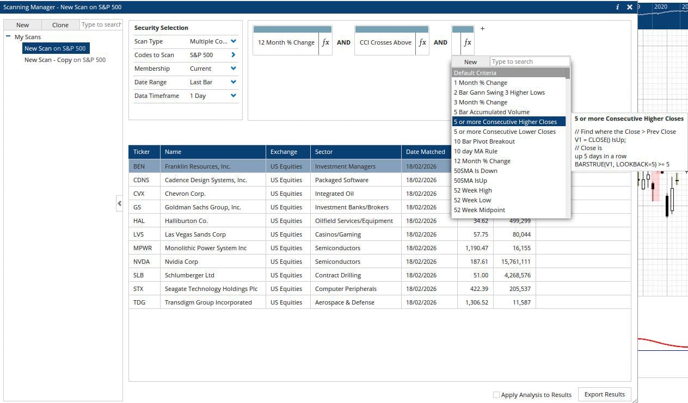The height and width of the screenshot is (403, 688).
Task: Open the Membership dropdown
Action: pos(234,69)
